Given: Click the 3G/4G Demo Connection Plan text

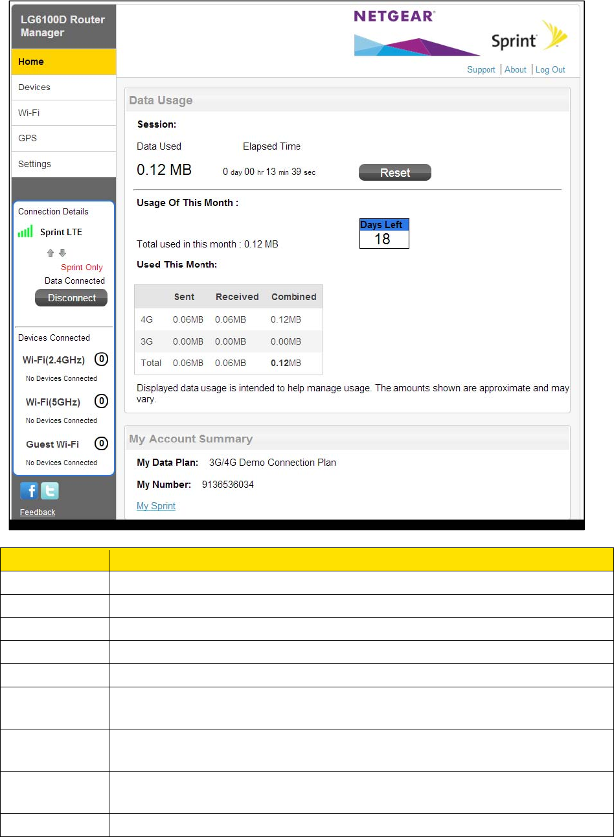Looking at the screenshot, I should 273,463.
